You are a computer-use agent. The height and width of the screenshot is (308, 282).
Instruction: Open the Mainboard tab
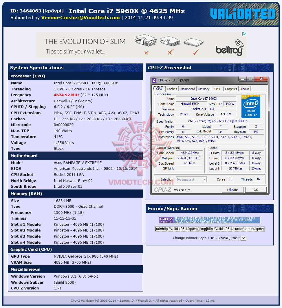(188, 89)
